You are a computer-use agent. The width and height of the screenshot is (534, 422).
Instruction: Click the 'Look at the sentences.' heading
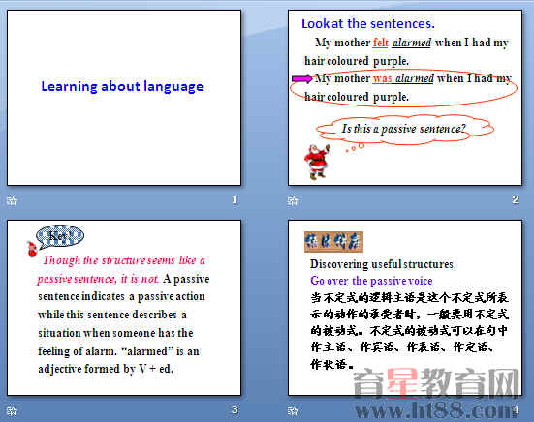point(368,24)
